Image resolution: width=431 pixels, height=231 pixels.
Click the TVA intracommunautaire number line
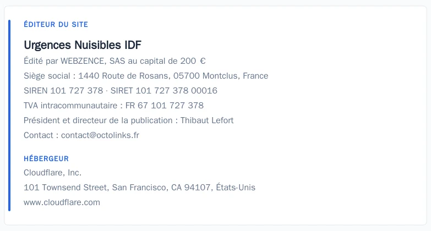[113, 106]
